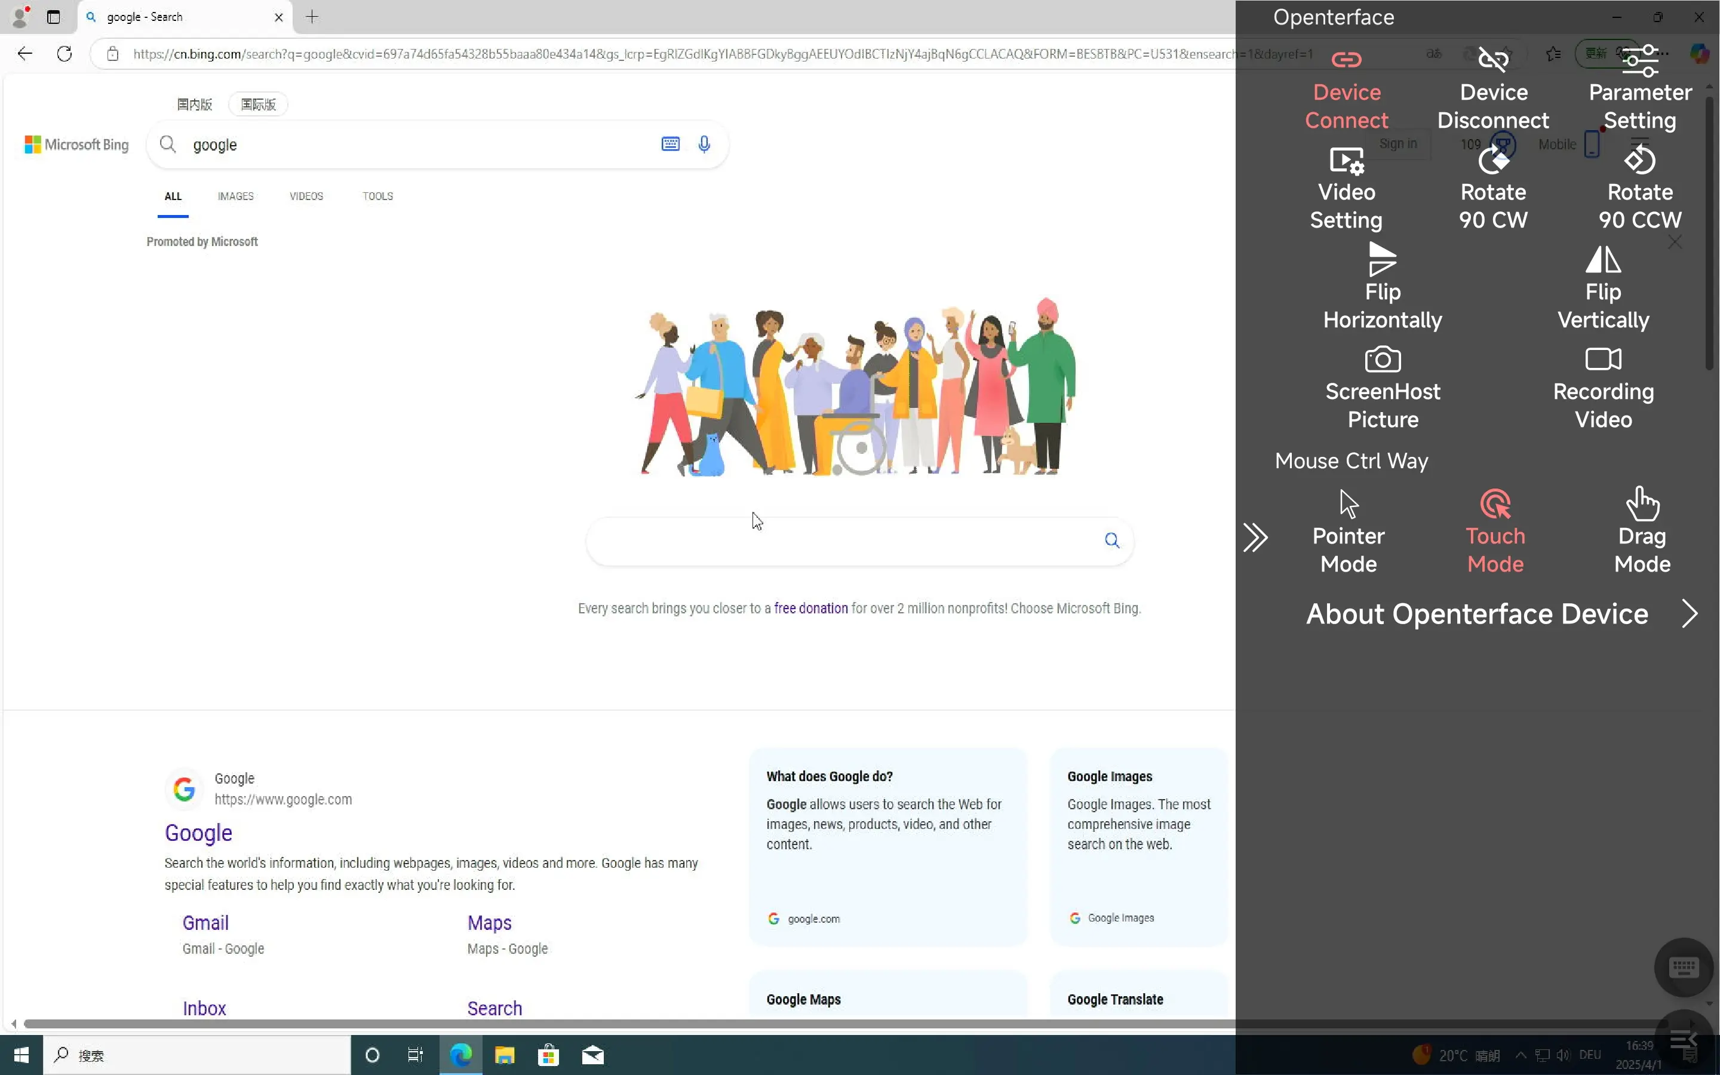Switch to the IMAGES tab

click(x=235, y=196)
